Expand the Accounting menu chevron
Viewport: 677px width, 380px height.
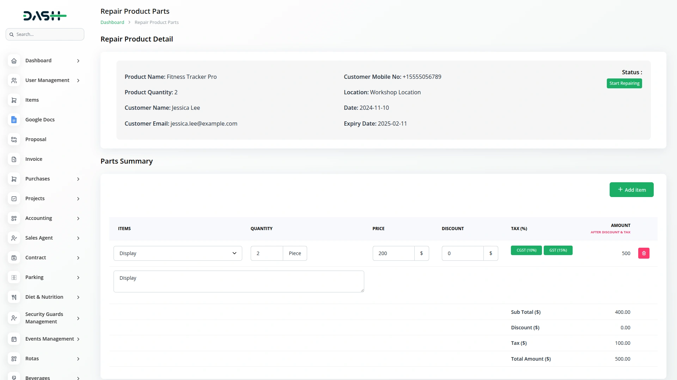(x=78, y=218)
